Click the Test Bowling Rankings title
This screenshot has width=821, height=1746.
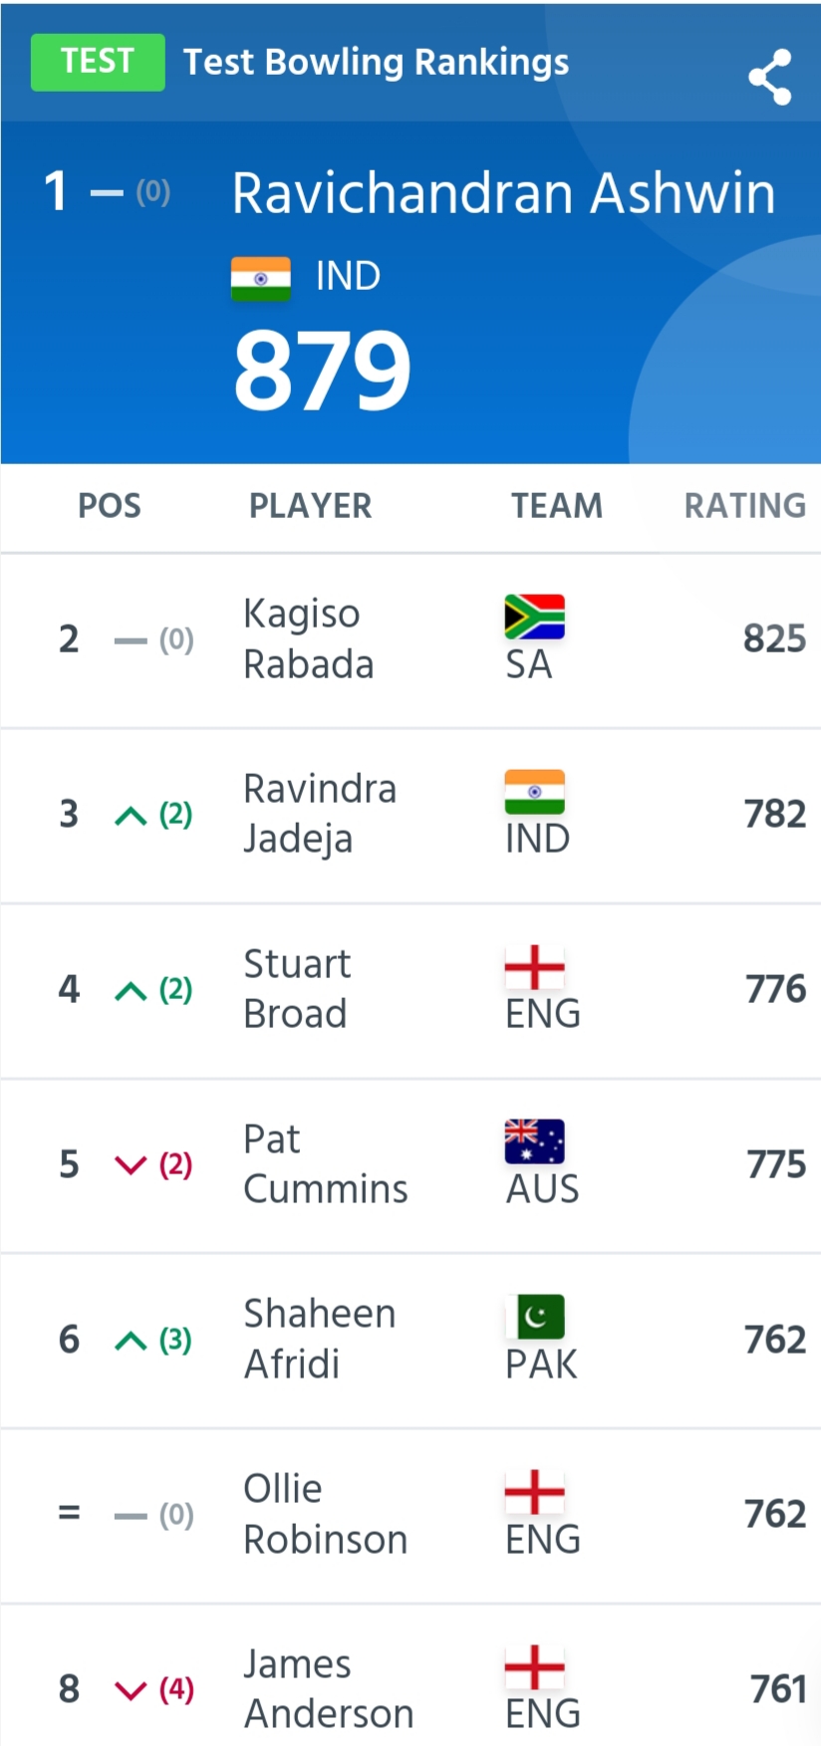tap(377, 62)
